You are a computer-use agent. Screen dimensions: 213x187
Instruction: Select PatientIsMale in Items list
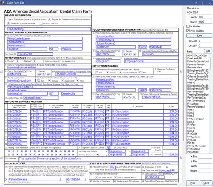pyautogui.click(x=195, y=68)
